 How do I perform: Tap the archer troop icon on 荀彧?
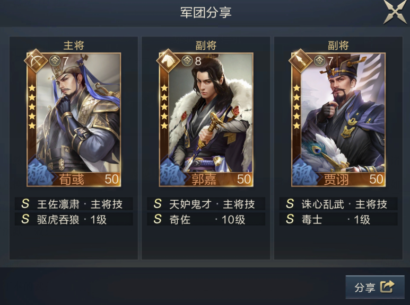(36, 60)
